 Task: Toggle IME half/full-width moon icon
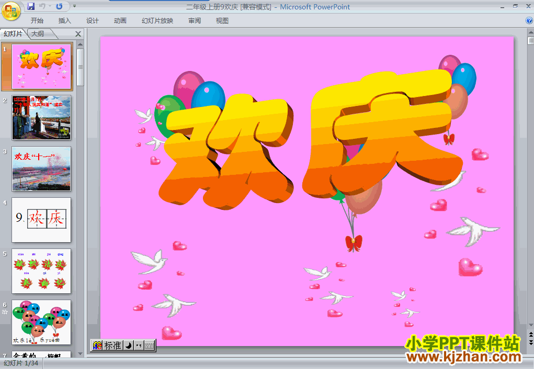pos(128,346)
